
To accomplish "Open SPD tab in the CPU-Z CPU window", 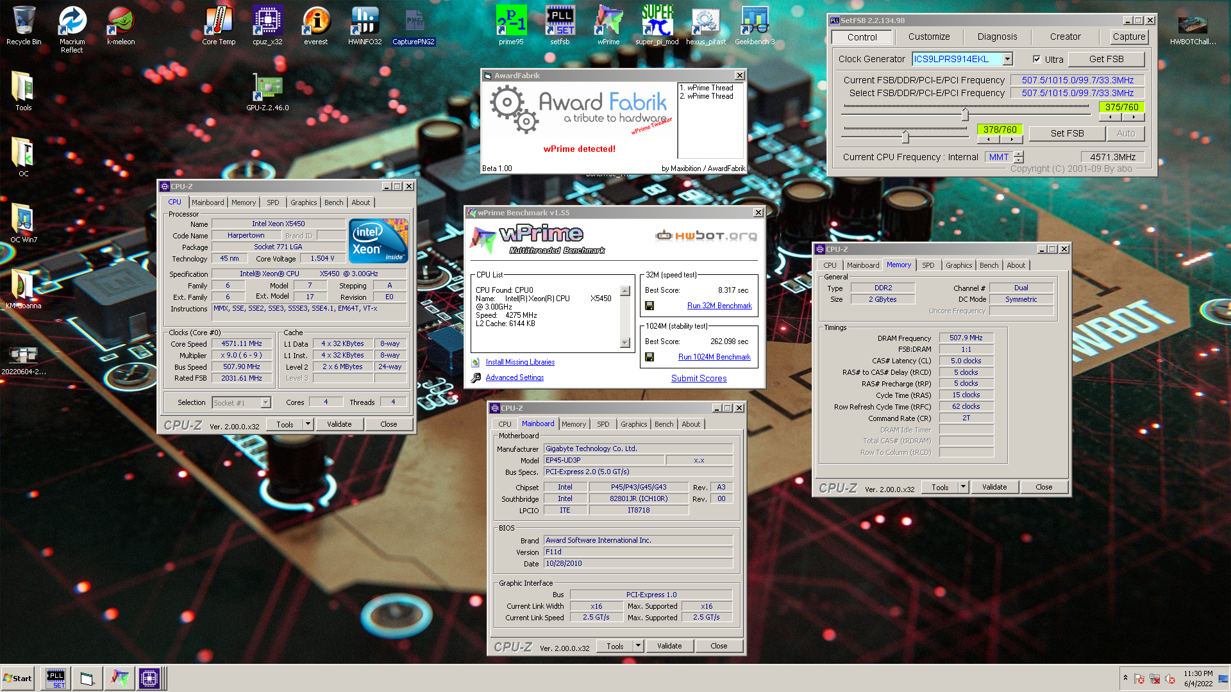I will click(x=273, y=202).
